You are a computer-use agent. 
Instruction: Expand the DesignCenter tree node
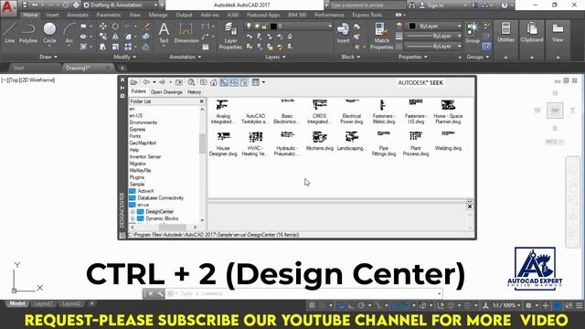pos(133,211)
